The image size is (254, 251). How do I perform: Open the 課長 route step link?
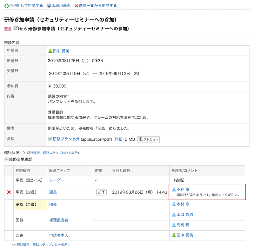(x=53, y=192)
